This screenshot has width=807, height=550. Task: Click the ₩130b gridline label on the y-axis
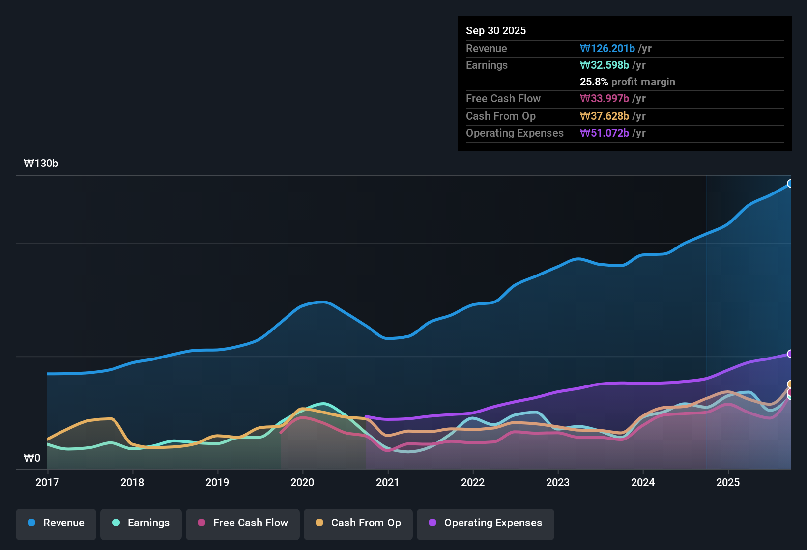coord(41,163)
